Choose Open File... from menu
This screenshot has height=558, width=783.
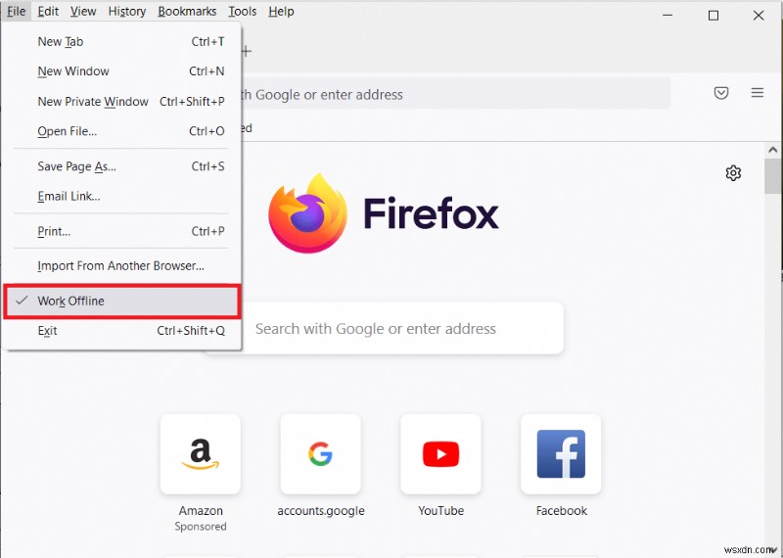[121, 131]
